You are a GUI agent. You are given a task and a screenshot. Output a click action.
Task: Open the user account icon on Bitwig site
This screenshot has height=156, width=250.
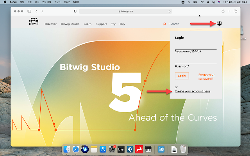click(x=220, y=23)
